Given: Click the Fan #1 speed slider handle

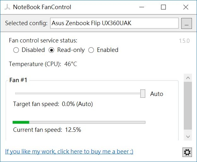Looking at the screenshot, I should (143, 93).
